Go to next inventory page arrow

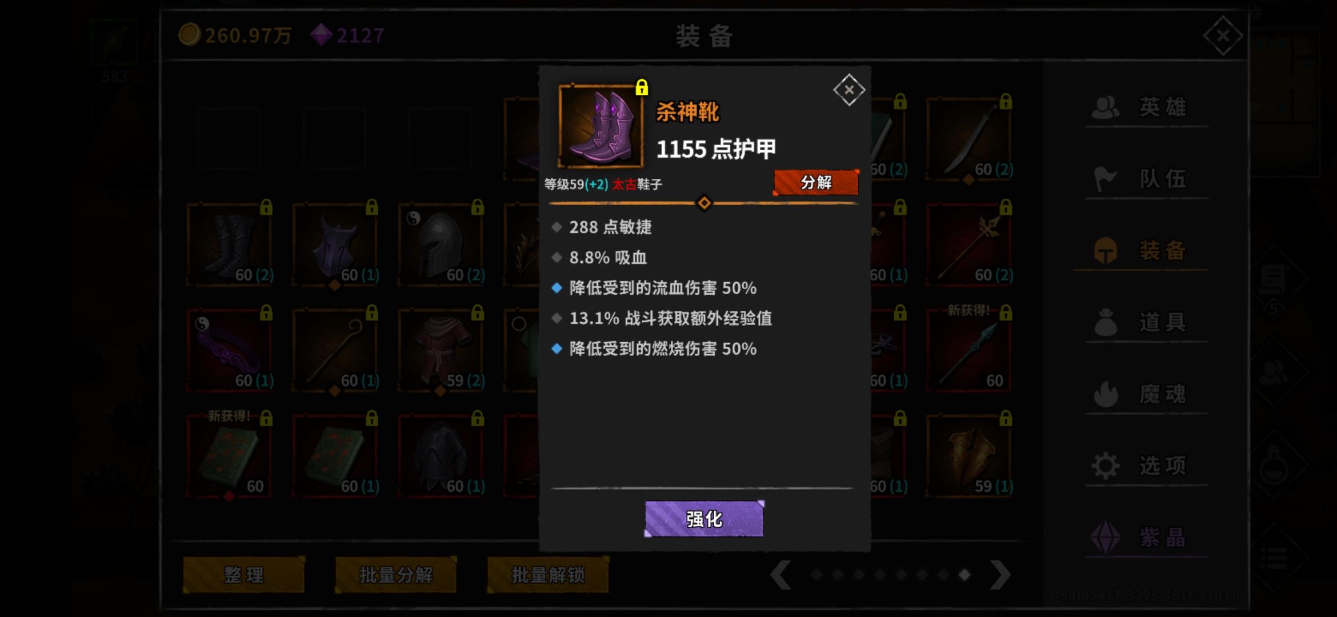[x=1000, y=574]
